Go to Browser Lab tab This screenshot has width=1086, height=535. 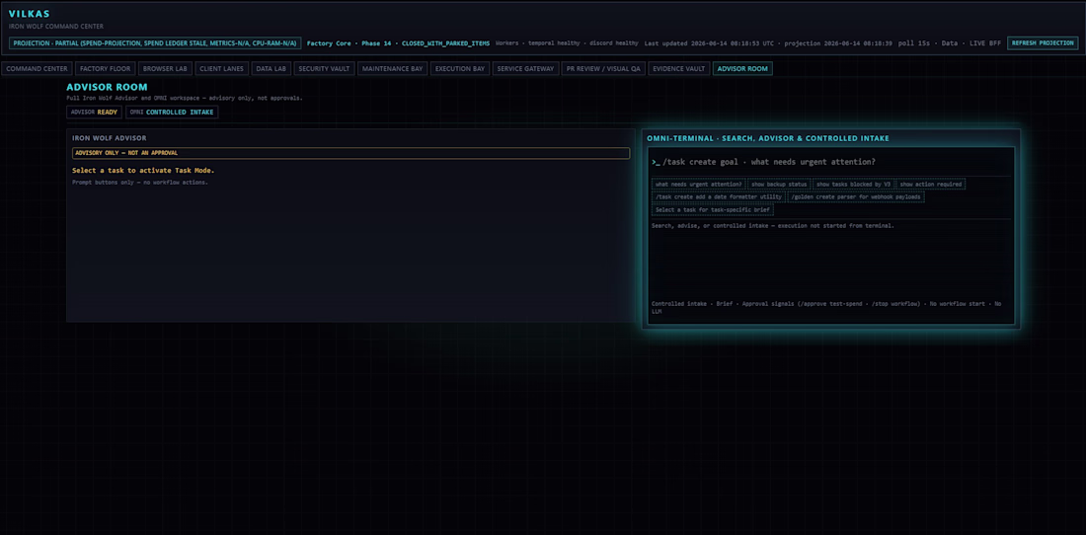[x=166, y=68]
